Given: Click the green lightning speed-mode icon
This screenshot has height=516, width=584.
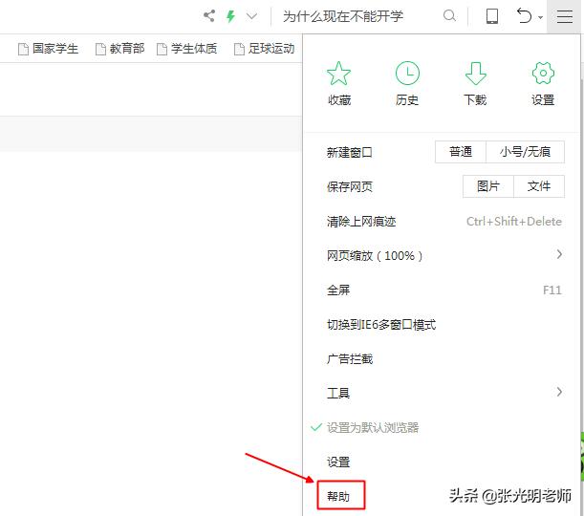Looking at the screenshot, I should tap(231, 16).
